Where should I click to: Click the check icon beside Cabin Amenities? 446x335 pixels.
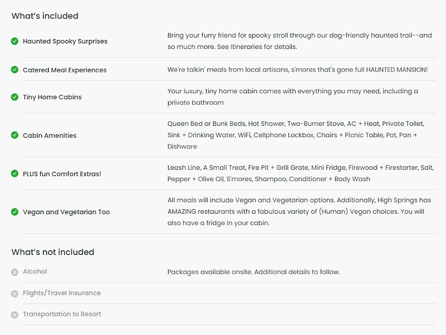pyautogui.click(x=15, y=135)
